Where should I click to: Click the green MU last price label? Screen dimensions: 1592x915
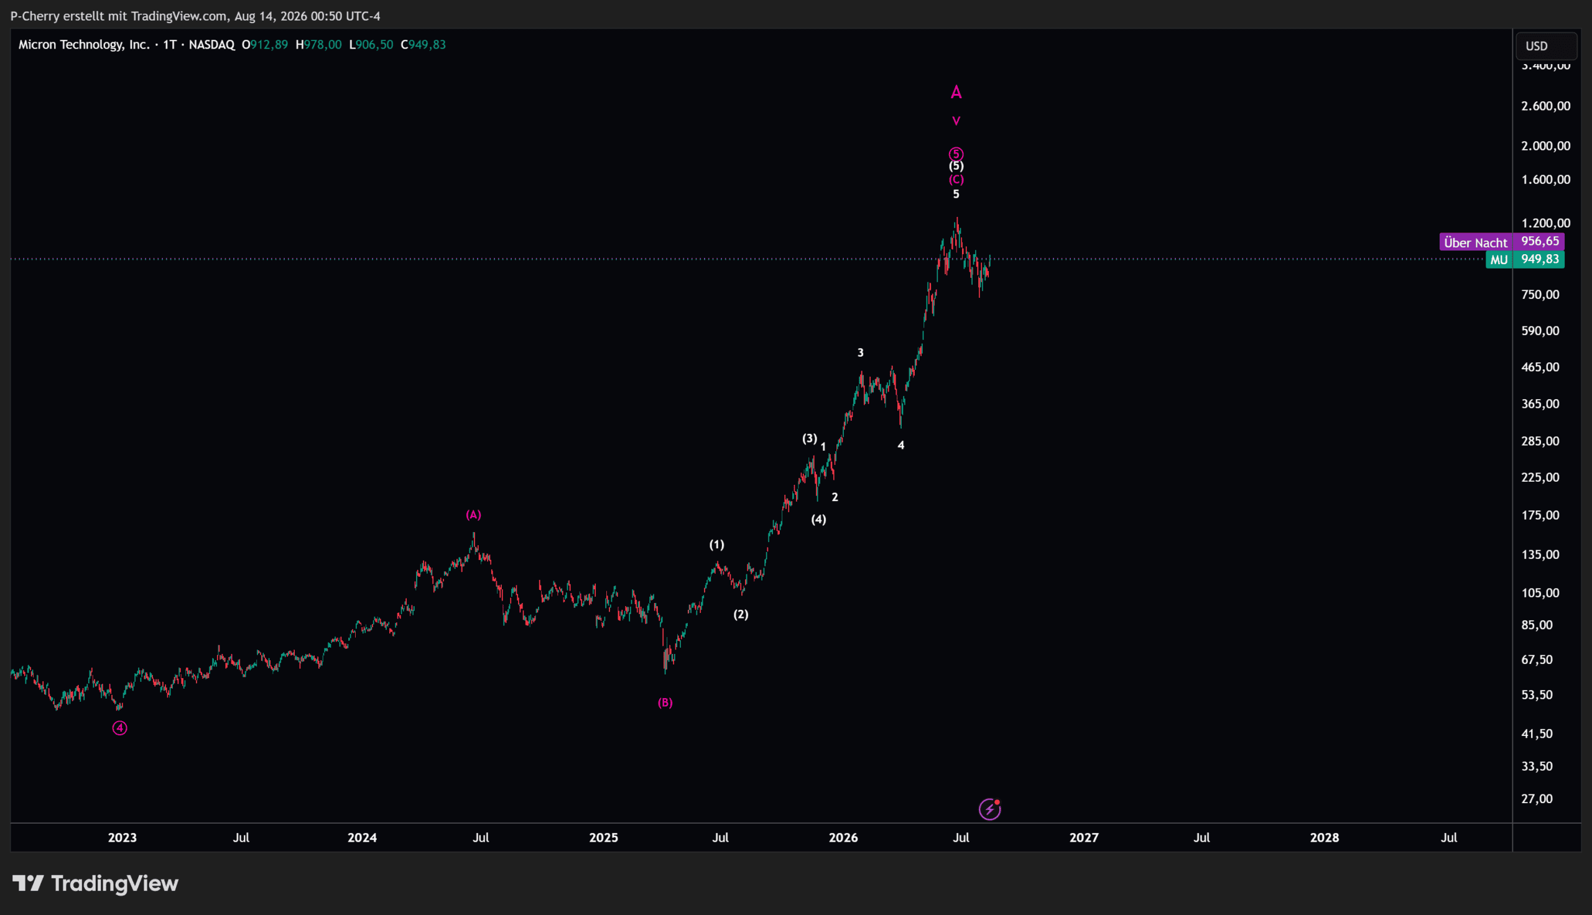1499,260
